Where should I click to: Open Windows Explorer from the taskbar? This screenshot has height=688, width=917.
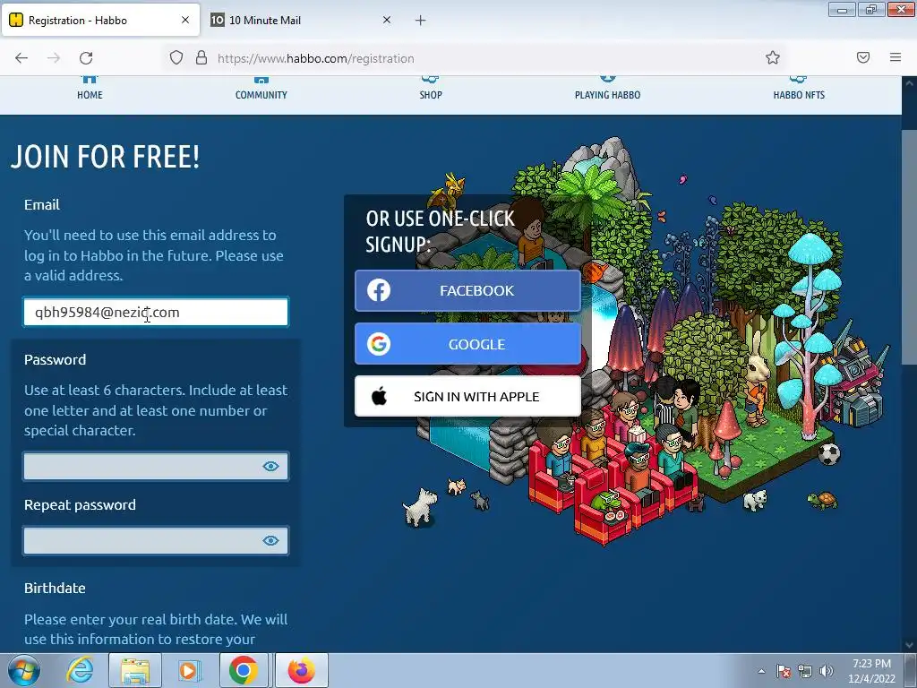(135, 670)
